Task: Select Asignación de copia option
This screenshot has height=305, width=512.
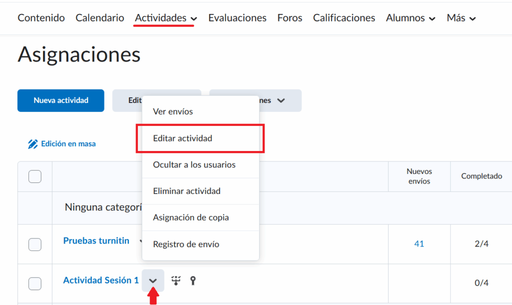Action: tap(191, 217)
